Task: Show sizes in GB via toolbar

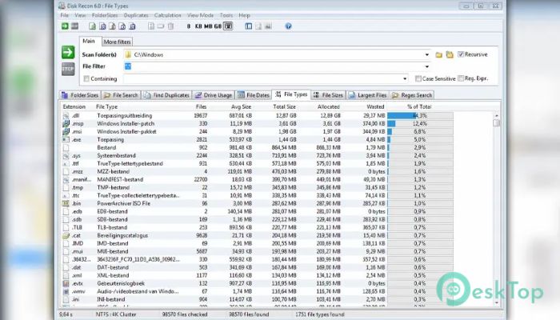Action: coord(218,26)
